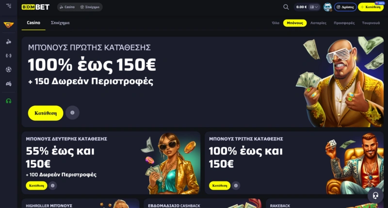Click the search magnifier icon
Image resolution: width=388 pixels, height=208 pixels.
pos(286,7)
